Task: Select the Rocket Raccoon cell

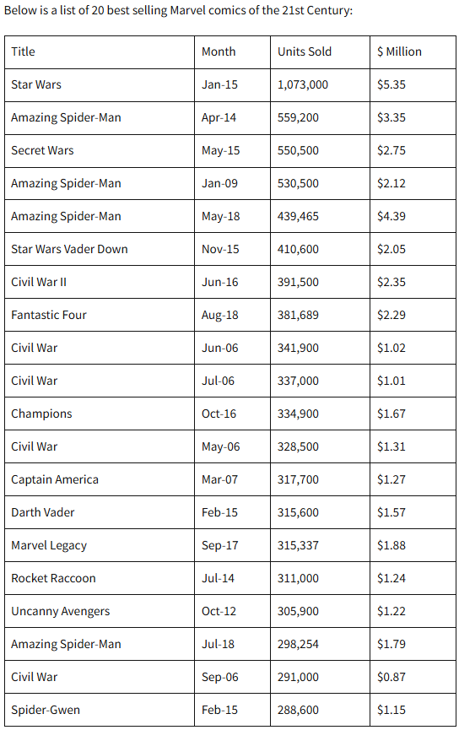Action: tap(100, 579)
